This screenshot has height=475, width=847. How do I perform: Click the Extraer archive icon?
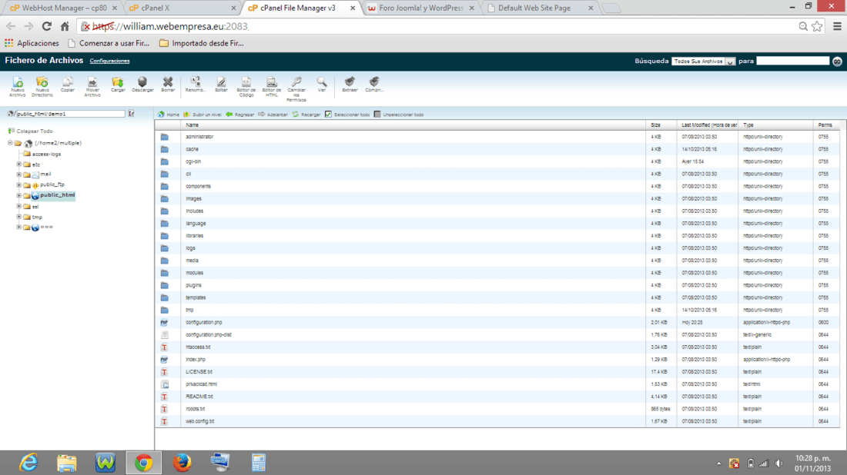[350, 84]
